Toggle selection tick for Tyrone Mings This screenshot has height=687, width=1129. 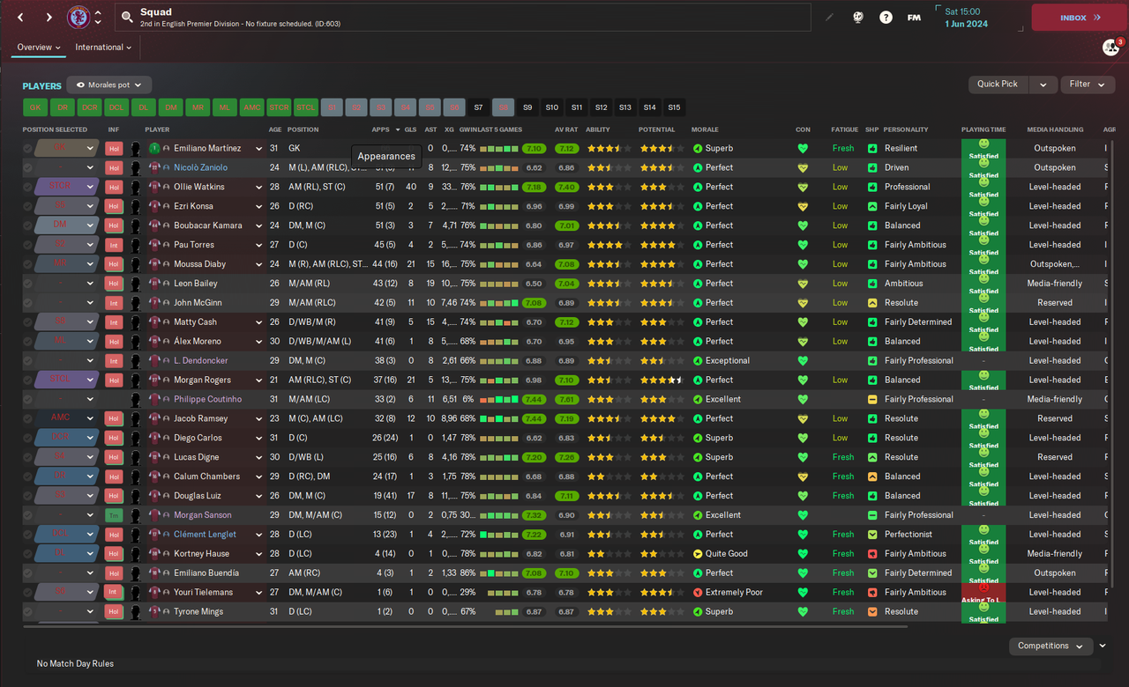click(x=27, y=611)
